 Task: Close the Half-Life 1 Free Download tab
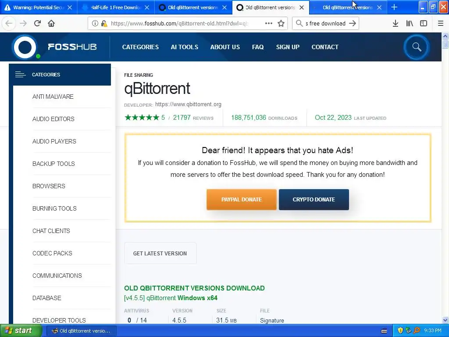coord(147,7)
